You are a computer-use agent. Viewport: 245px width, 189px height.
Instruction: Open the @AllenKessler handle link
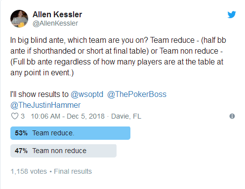click(x=55, y=23)
